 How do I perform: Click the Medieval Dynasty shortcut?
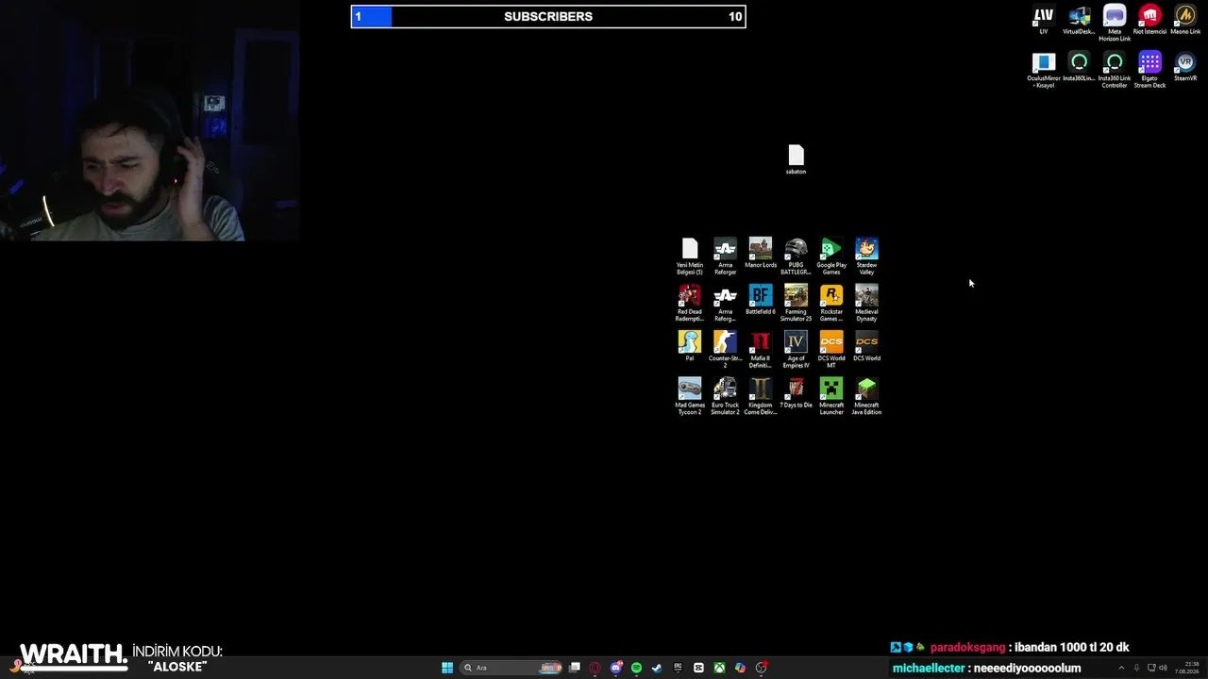[x=866, y=304]
